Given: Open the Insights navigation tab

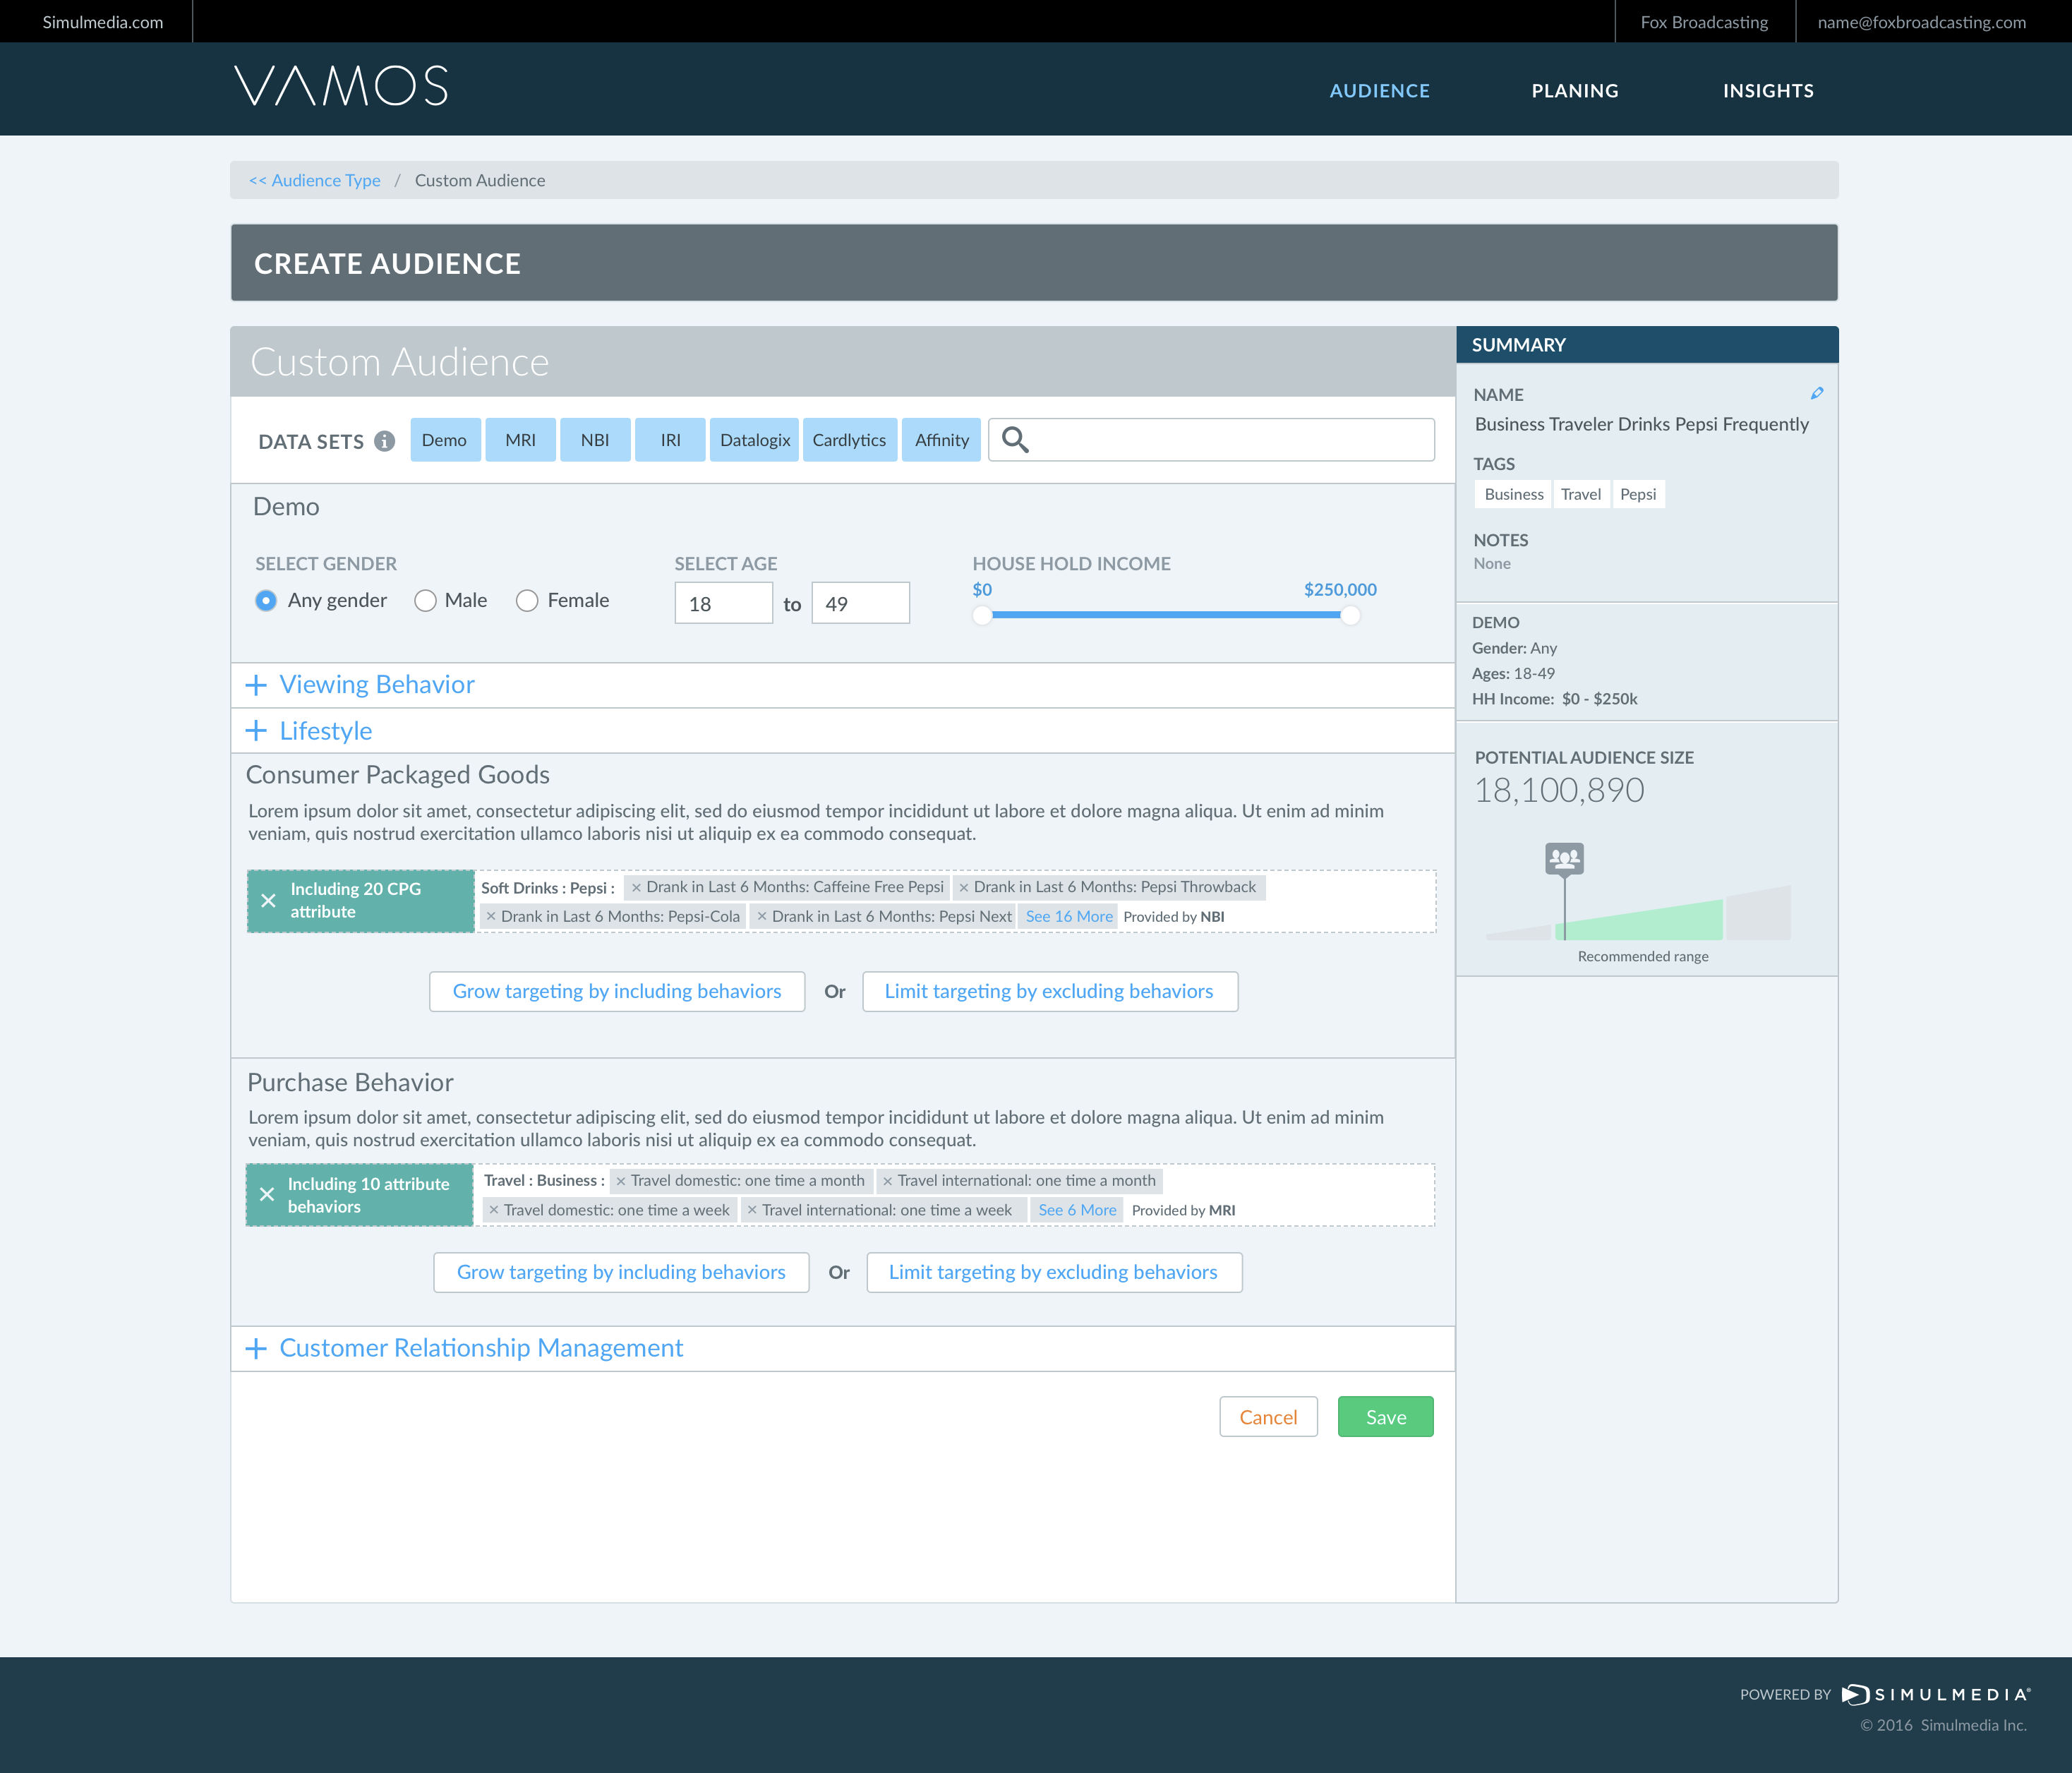Looking at the screenshot, I should click(1768, 91).
